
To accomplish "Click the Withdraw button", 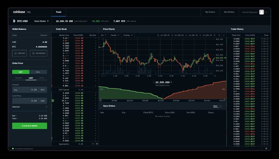I will click(x=38, y=53).
